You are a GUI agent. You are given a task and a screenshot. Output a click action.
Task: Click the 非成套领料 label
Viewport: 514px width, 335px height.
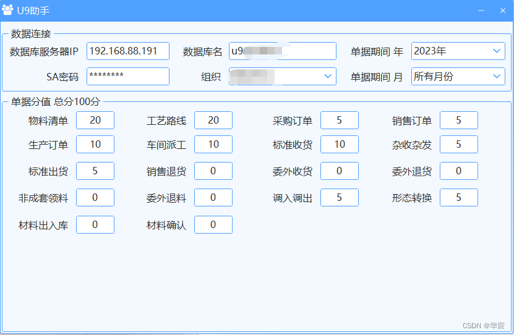[43, 198]
